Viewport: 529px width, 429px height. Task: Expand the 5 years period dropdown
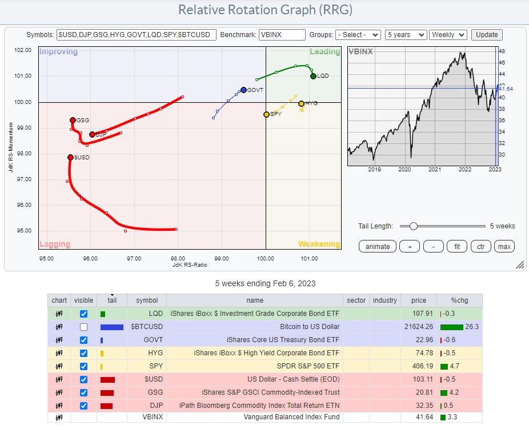tap(406, 35)
